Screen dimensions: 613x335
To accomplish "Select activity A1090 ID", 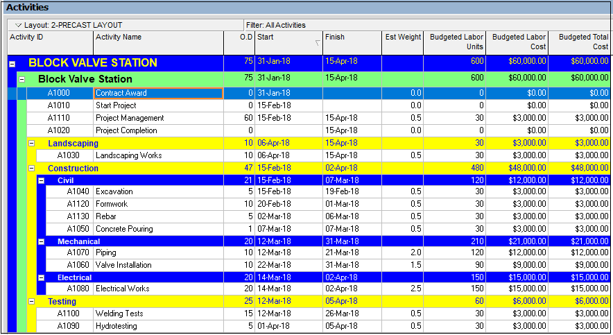I will point(68,326).
